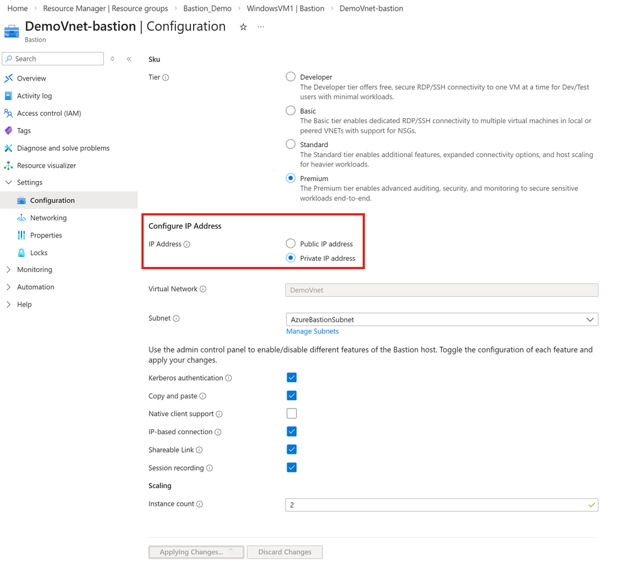Toggle the Copy and paste checkbox
Screen dimensions: 628x563
(292, 395)
